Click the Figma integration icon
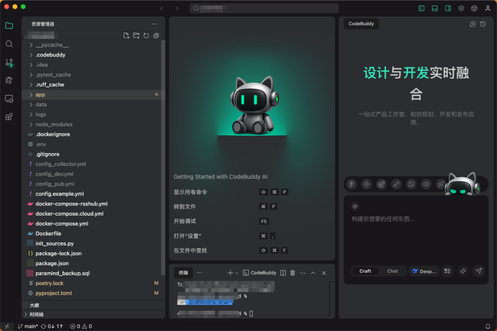The width and height of the screenshot is (497, 331). [x=352, y=184]
